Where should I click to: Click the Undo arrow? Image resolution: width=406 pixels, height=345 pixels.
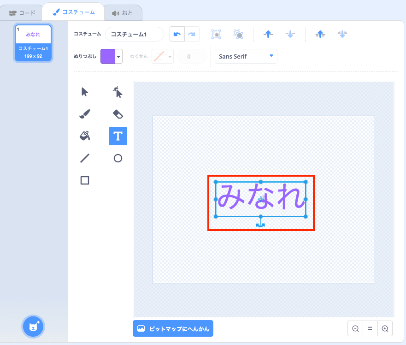(177, 34)
